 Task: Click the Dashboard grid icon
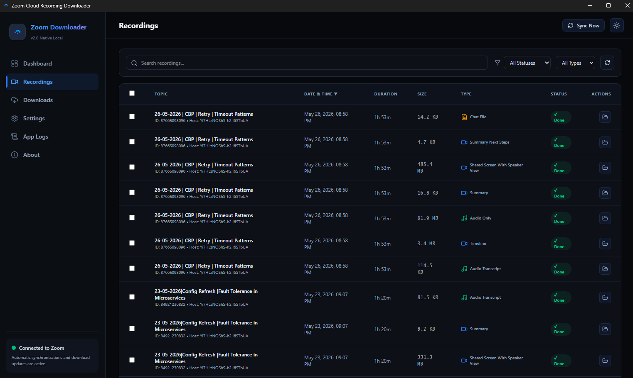coord(15,63)
